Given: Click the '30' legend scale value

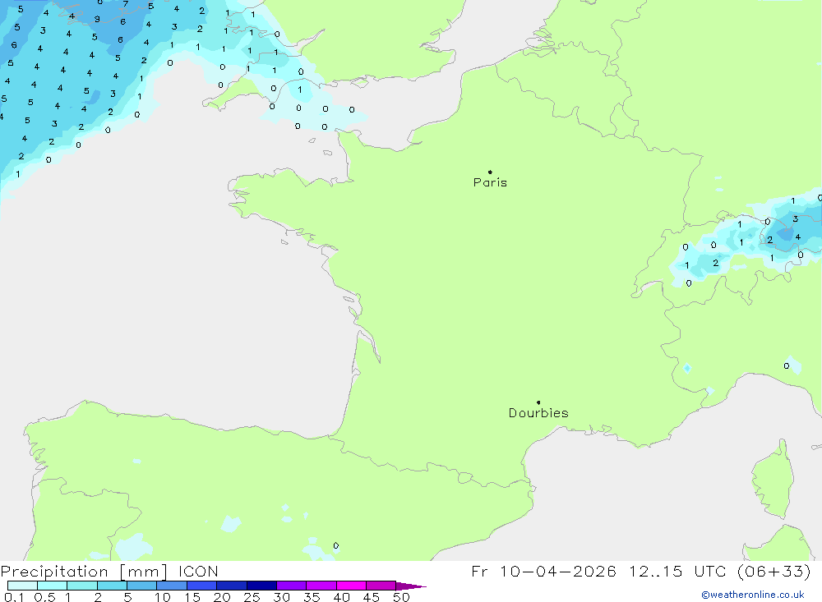Looking at the screenshot, I should [x=282, y=597].
